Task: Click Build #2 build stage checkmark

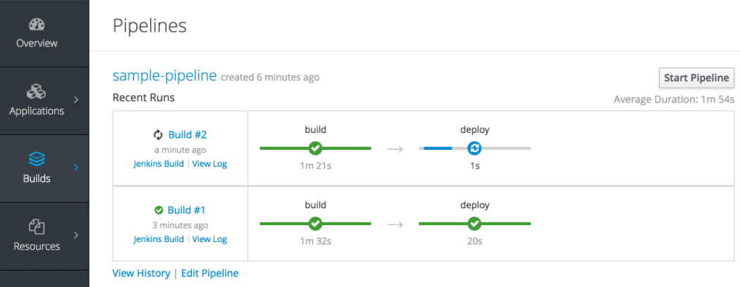Action: pyautogui.click(x=315, y=148)
